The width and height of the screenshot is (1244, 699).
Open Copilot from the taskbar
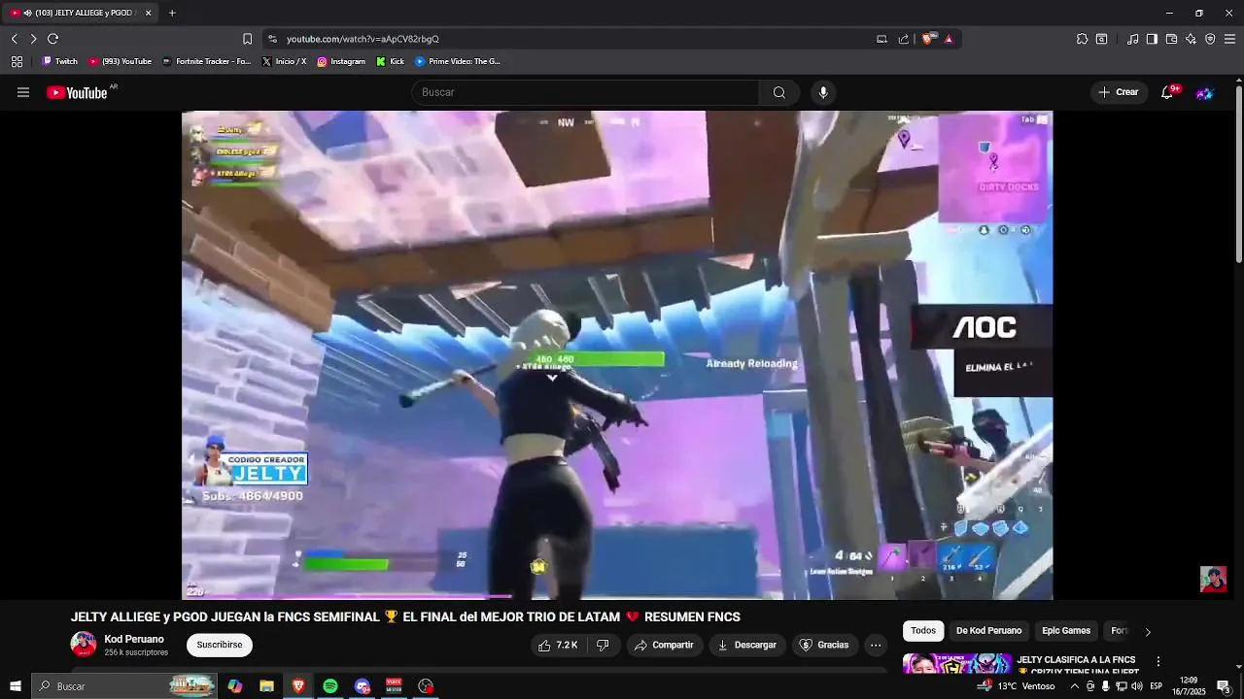pos(234,686)
